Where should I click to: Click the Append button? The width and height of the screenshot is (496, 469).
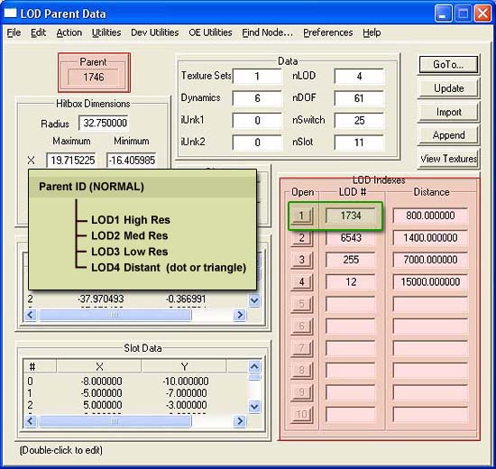click(x=448, y=135)
